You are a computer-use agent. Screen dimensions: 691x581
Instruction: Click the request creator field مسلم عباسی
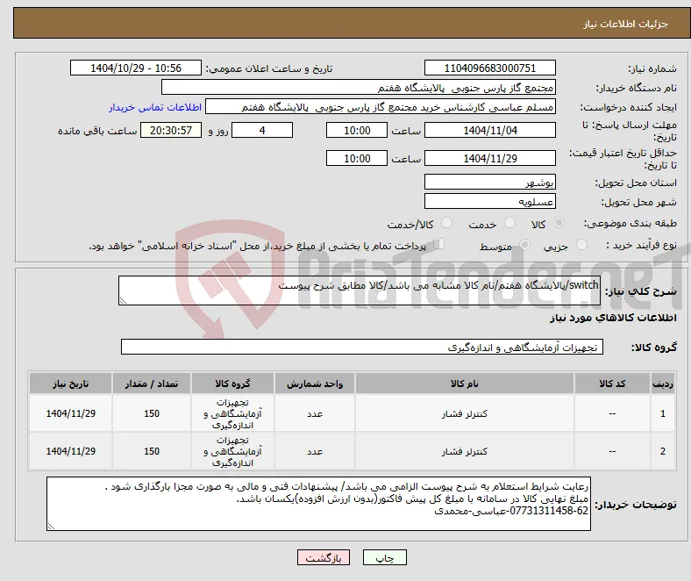click(381, 107)
